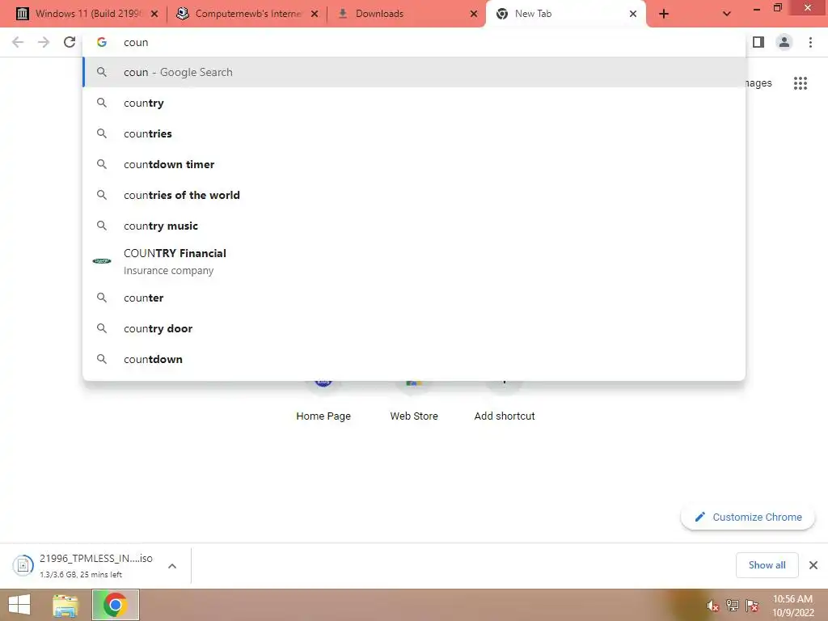This screenshot has width=828, height=621.
Task: Close the downloads bar
Action: (813, 565)
